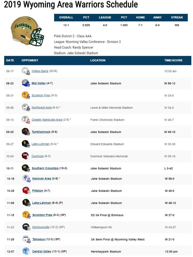Click the Hanover Area white-blue helmet icon

pos(27,178)
